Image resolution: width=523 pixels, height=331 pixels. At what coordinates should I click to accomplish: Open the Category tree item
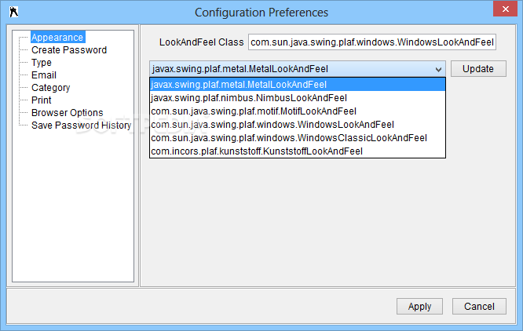51,88
